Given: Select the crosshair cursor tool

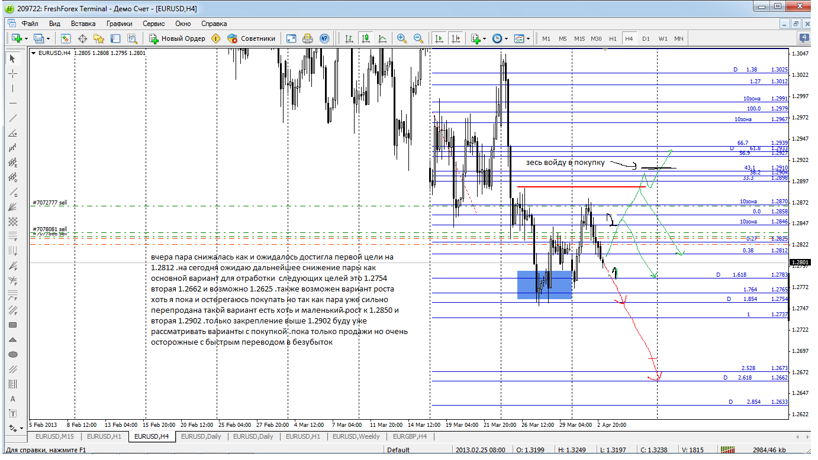Looking at the screenshot, I should (x=13, y=73).
